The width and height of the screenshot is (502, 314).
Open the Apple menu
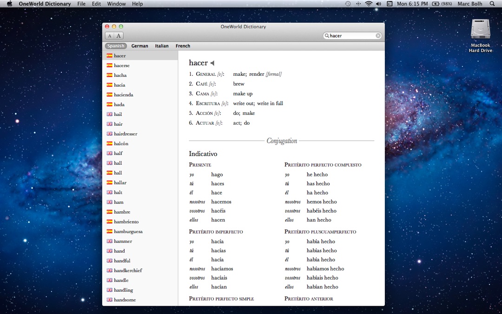point(9,4)
